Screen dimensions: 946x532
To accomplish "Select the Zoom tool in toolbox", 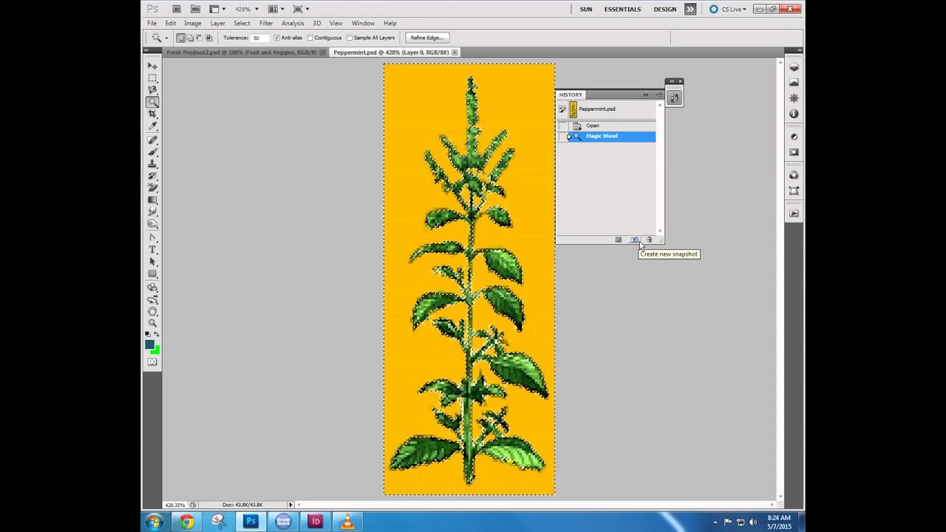I will tap(152, 323).
